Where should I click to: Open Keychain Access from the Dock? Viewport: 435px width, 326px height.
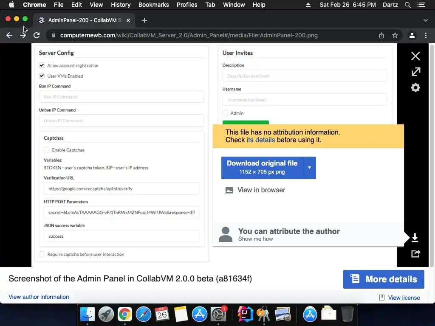[263, 314]
